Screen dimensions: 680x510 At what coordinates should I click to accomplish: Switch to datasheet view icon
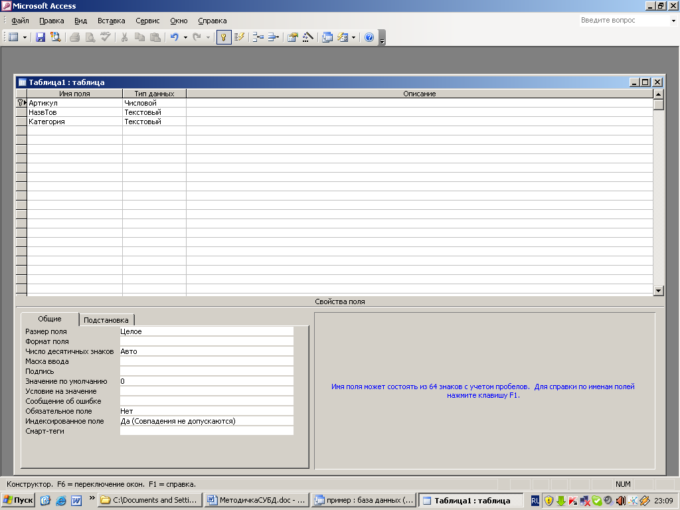(x=13, y=37)
